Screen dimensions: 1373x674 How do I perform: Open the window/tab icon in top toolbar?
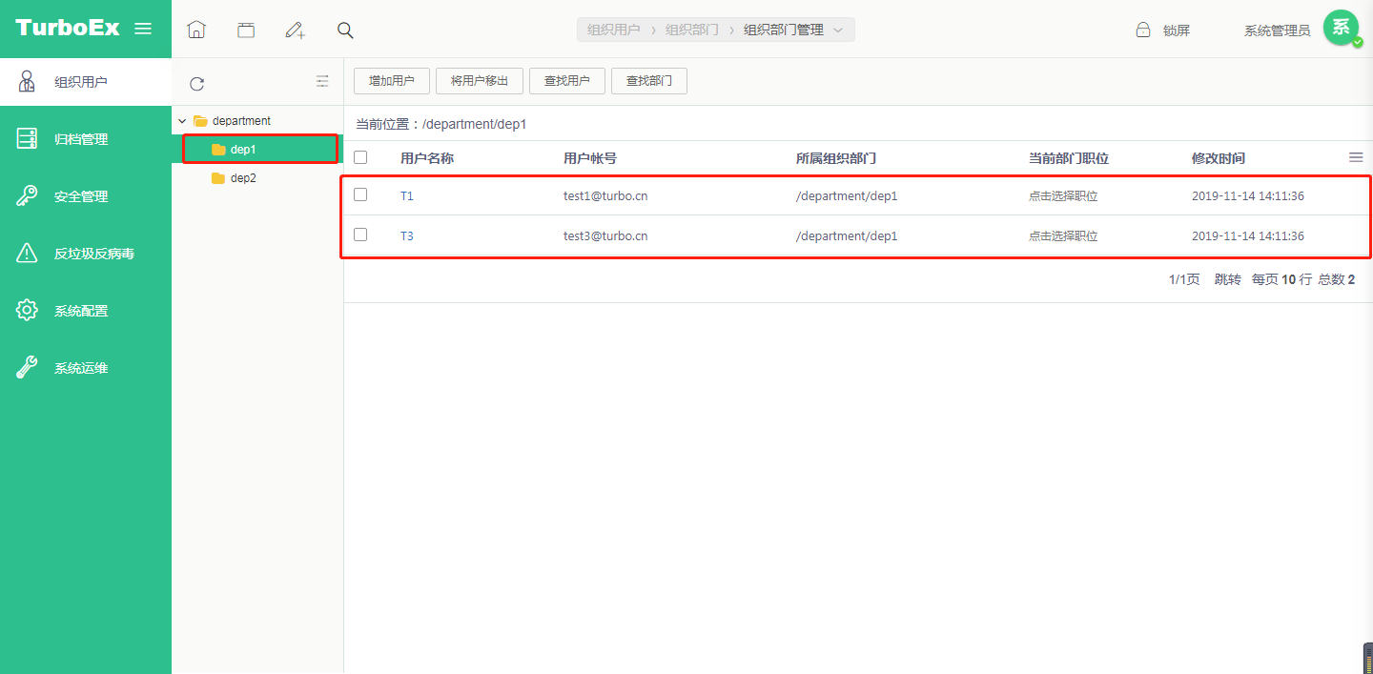click(x=246, y=30)
